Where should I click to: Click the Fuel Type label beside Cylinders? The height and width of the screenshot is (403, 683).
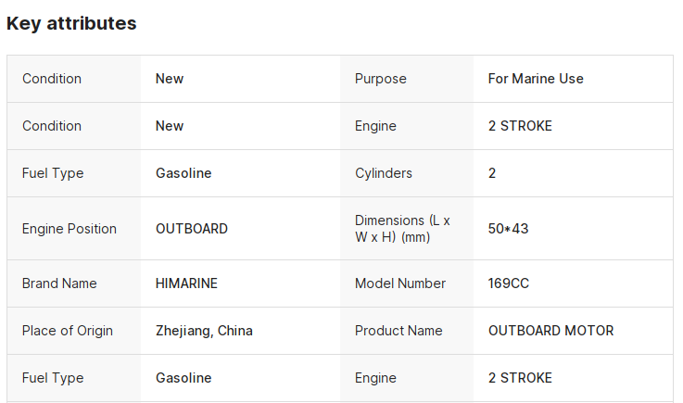pyautogui.click(x=53, y=173)
